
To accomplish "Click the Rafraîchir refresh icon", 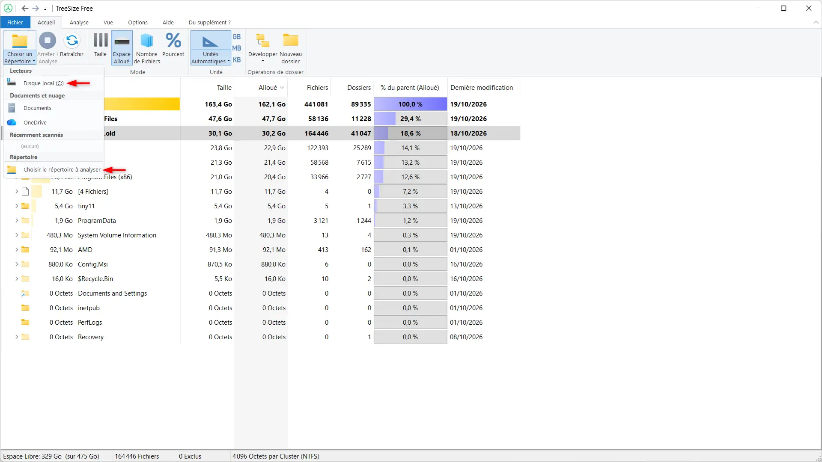I will 72,41.
